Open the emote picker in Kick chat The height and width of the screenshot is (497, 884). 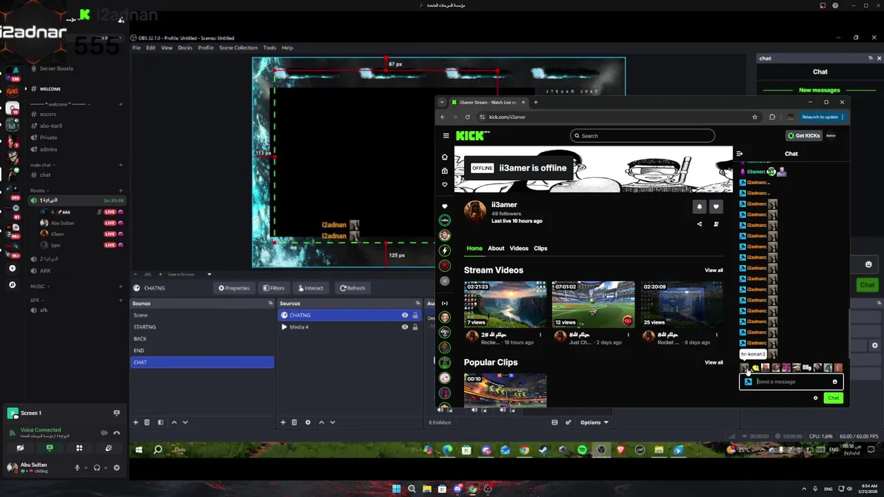[835, 382]
